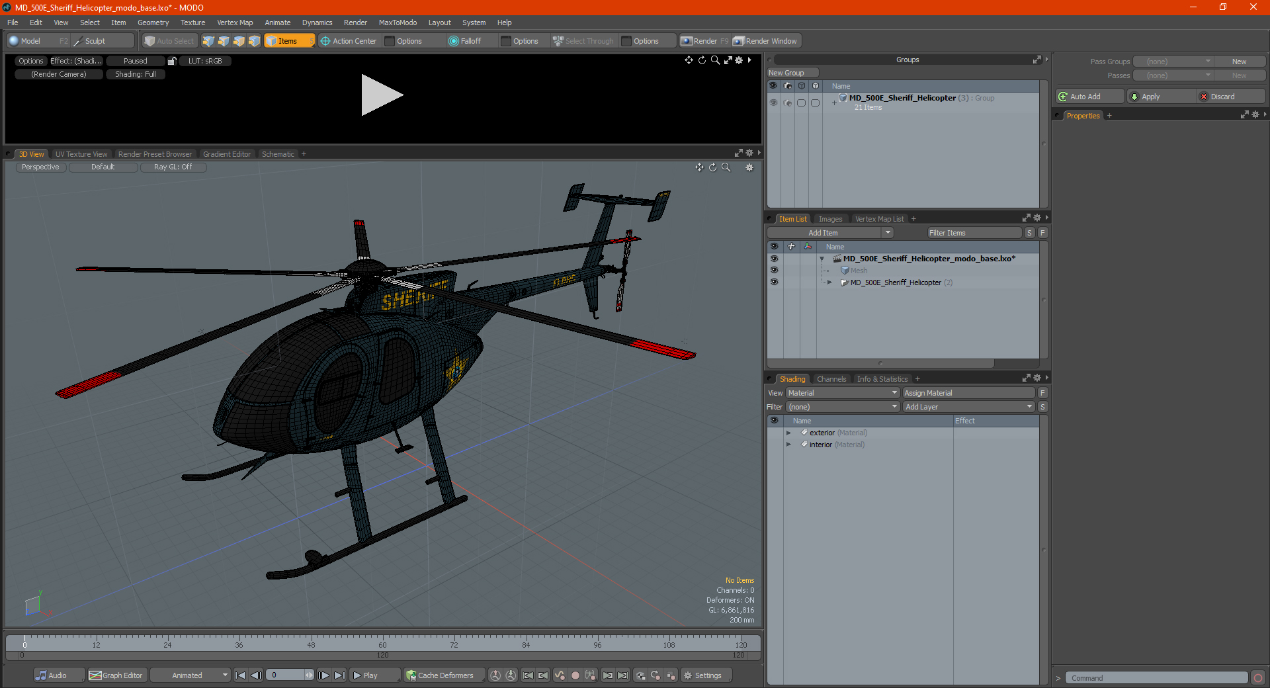Image resolution: width=1270 pixels, height=688 pixels.
Task: Click the Discard button
Action: pos(1231,97)
